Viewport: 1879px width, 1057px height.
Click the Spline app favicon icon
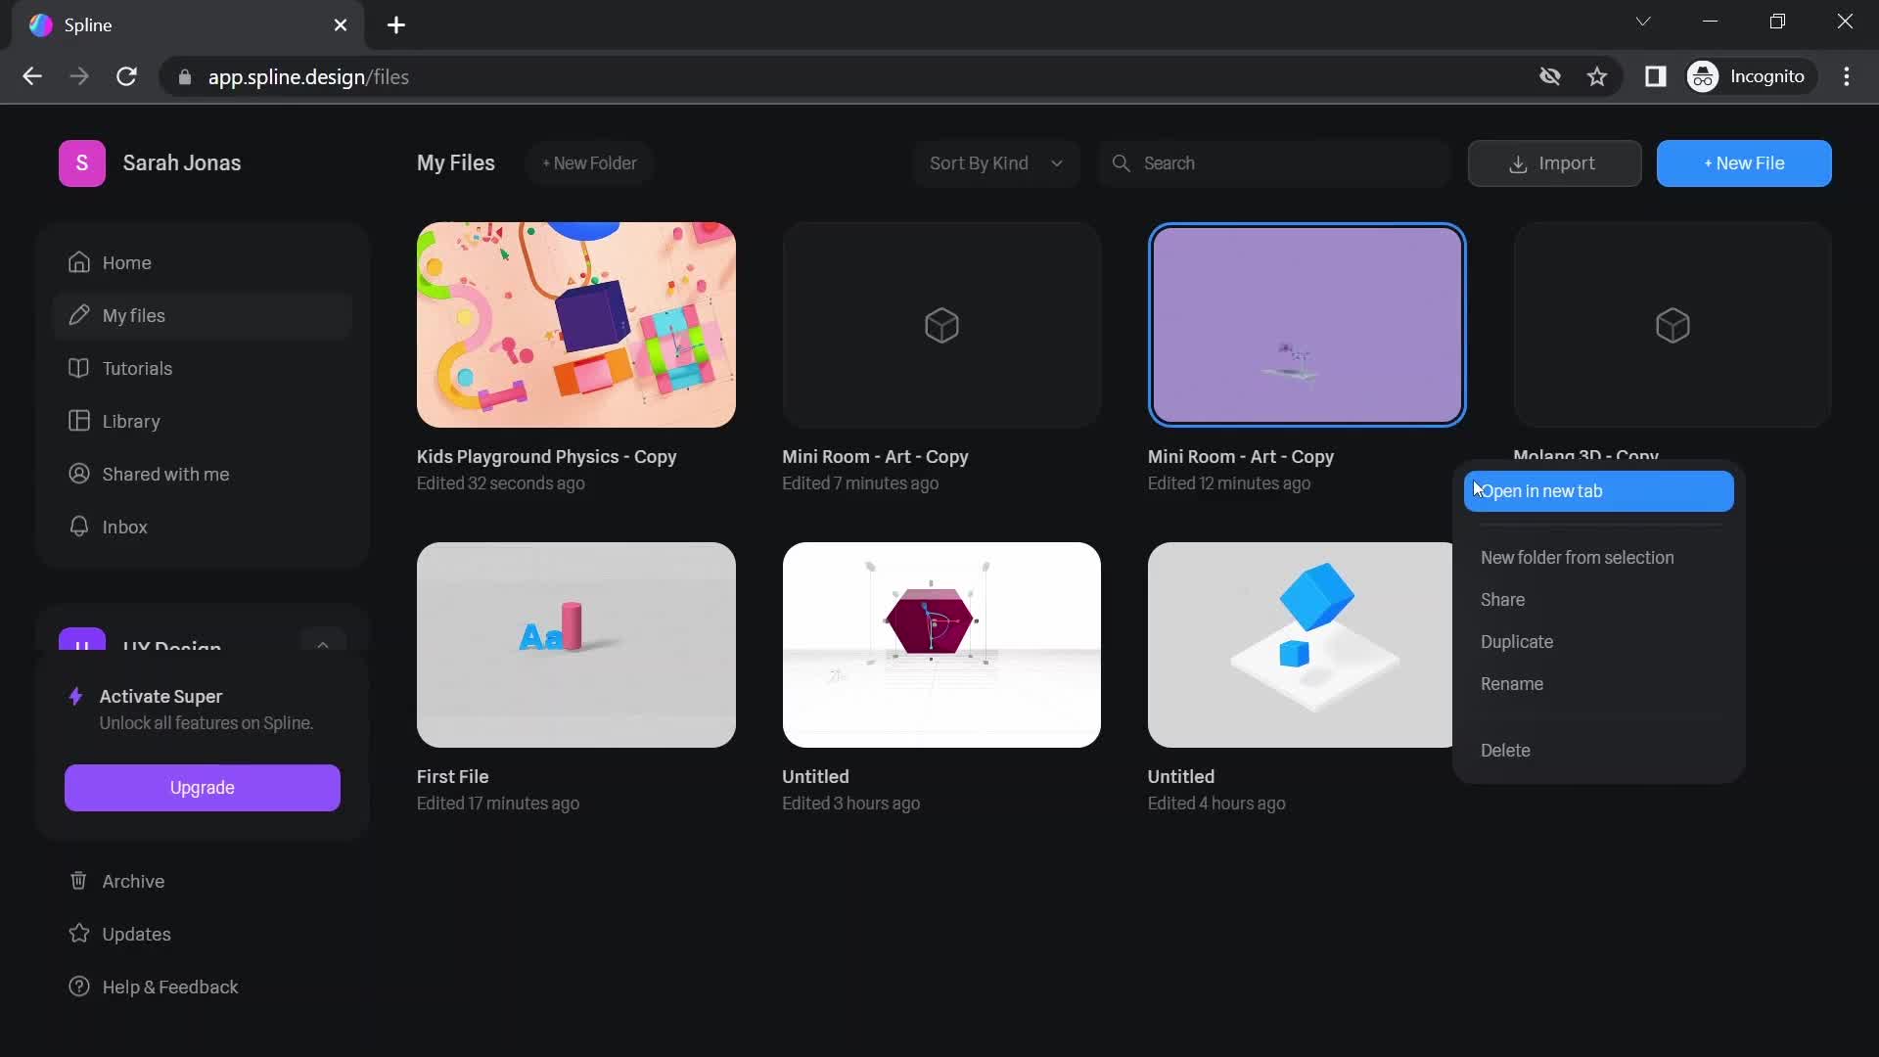click(x=39, y=24)
